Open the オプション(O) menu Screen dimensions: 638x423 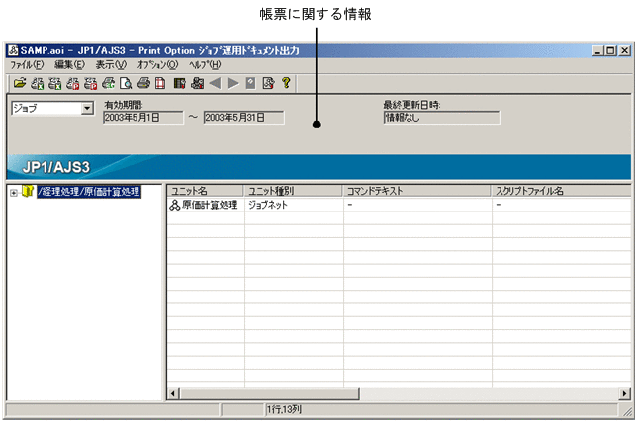coord(157,64)
